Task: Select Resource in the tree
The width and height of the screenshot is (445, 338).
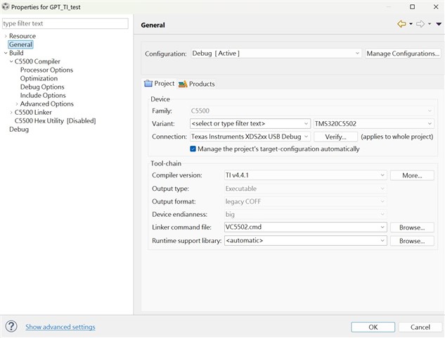Action: tap(22, 36)
